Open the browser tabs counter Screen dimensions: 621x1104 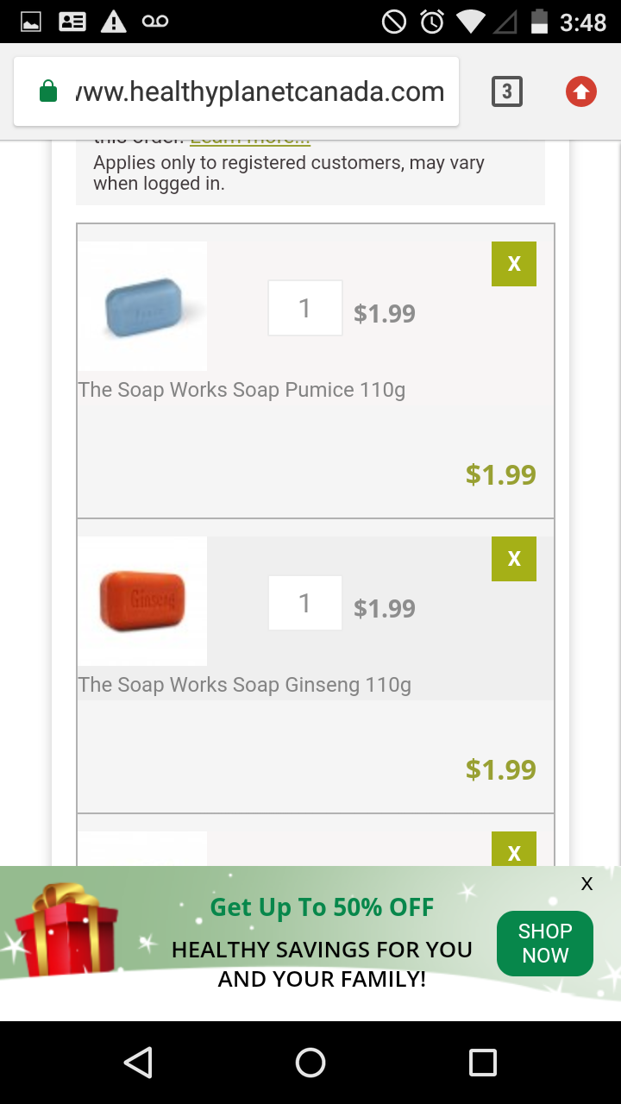coord(507,91)
